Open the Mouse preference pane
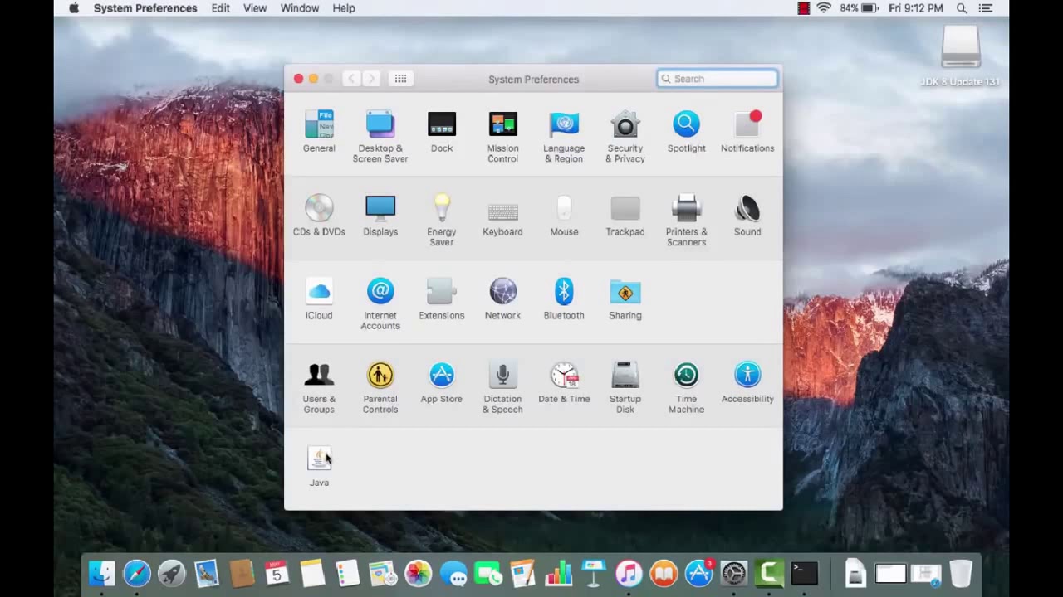 564,215
